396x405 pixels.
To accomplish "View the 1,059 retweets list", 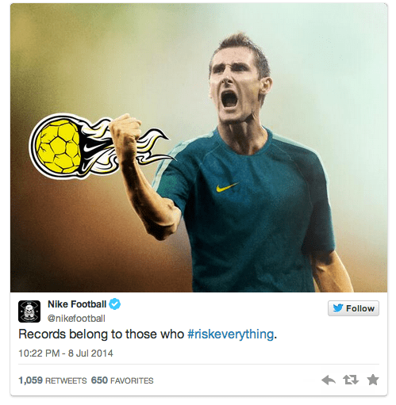I will click(52, 380).
